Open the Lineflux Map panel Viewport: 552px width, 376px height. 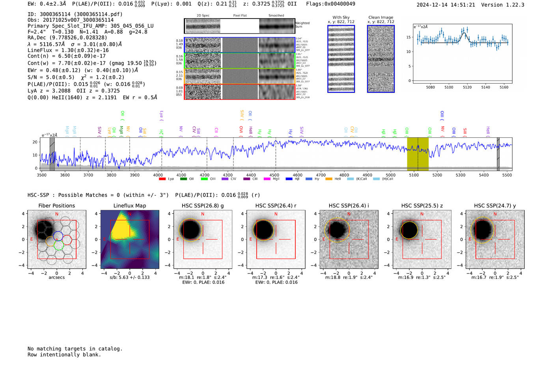(x=130, y=239)
